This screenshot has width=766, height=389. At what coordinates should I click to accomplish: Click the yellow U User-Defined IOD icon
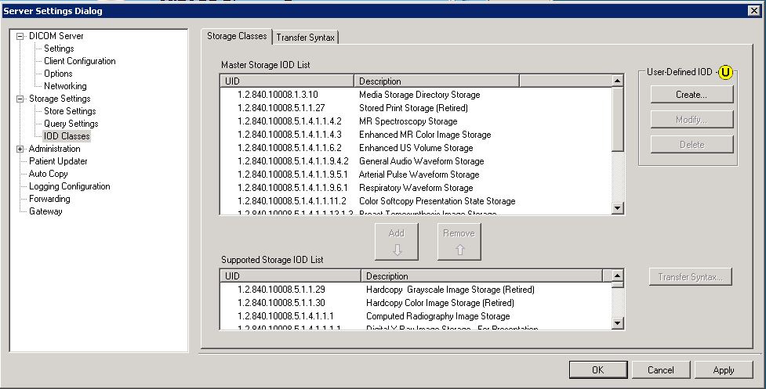coord(725,72)
